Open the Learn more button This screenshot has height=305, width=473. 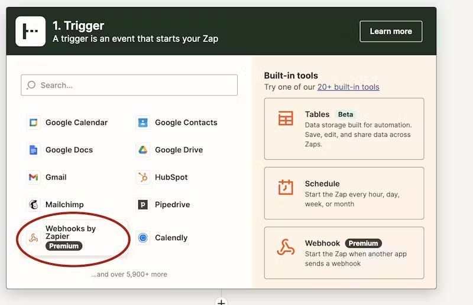coord(391,31)
